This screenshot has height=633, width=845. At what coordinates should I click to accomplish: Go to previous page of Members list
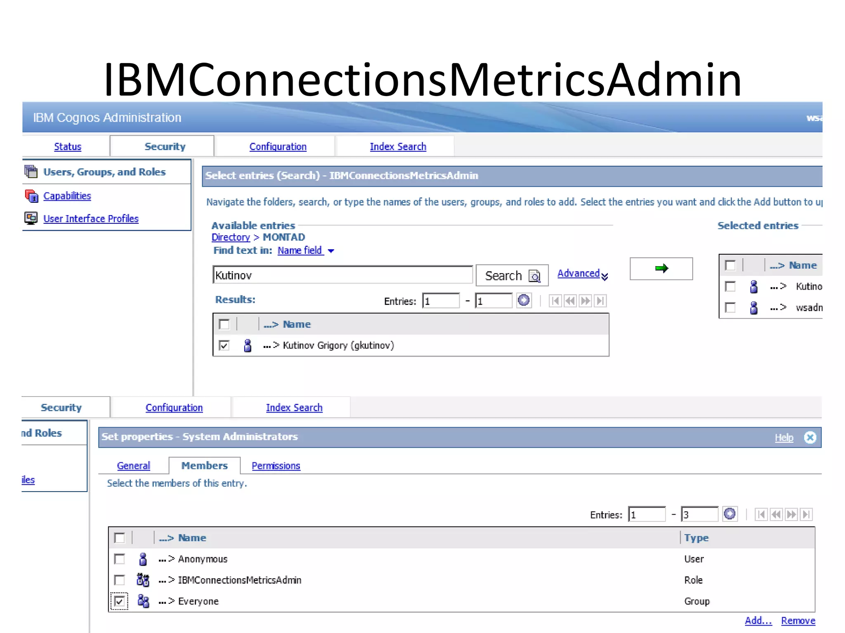[776, 514]
